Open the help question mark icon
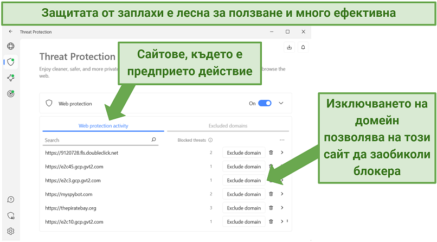 pos(11,200)
